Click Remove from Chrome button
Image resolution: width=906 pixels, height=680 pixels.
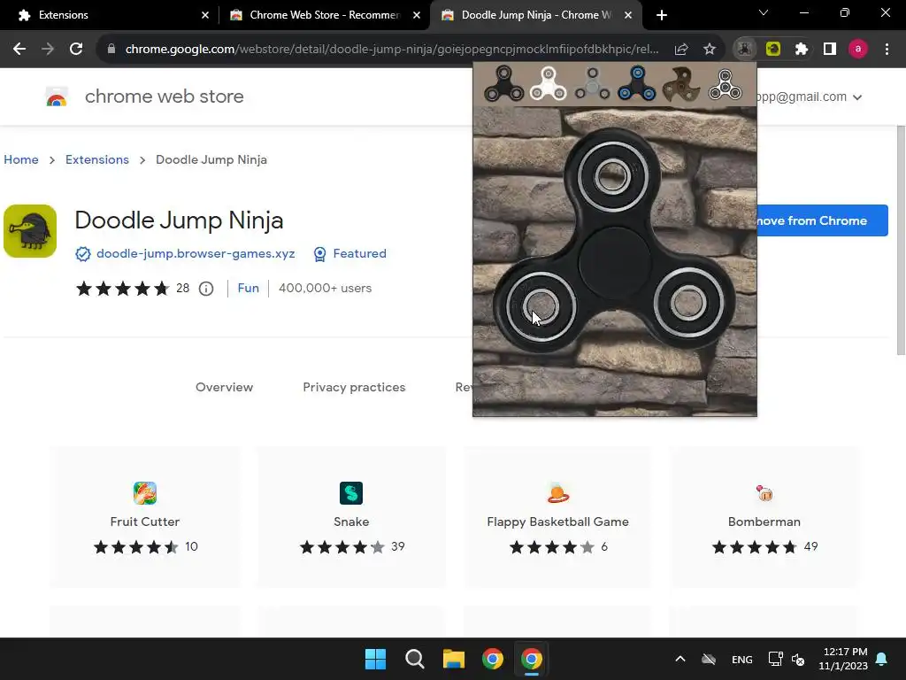[x=822, y=220]
